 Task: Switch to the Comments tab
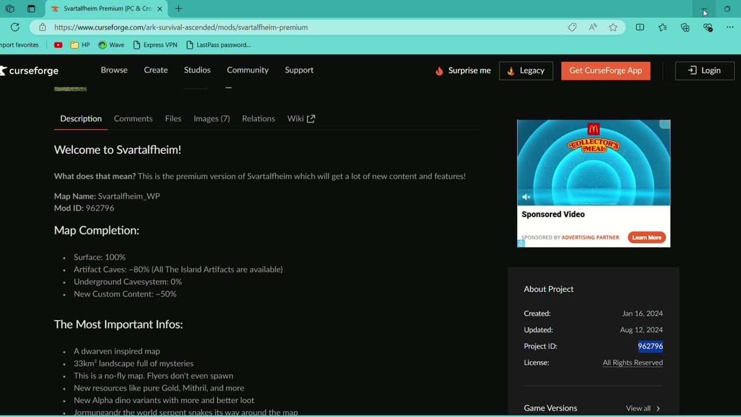133,119
